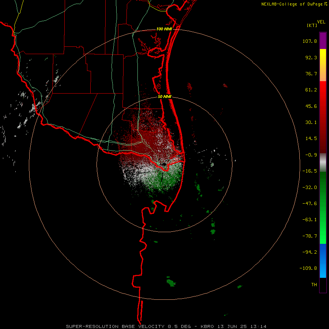Click the 92.3 velocity scale value
This screenshot has height=329, width=329.
[x=311, y=57]
